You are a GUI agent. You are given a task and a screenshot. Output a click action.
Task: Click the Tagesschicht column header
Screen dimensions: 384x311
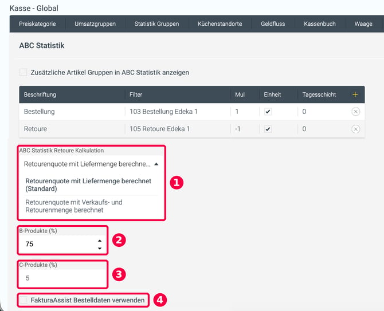(319, 95)
